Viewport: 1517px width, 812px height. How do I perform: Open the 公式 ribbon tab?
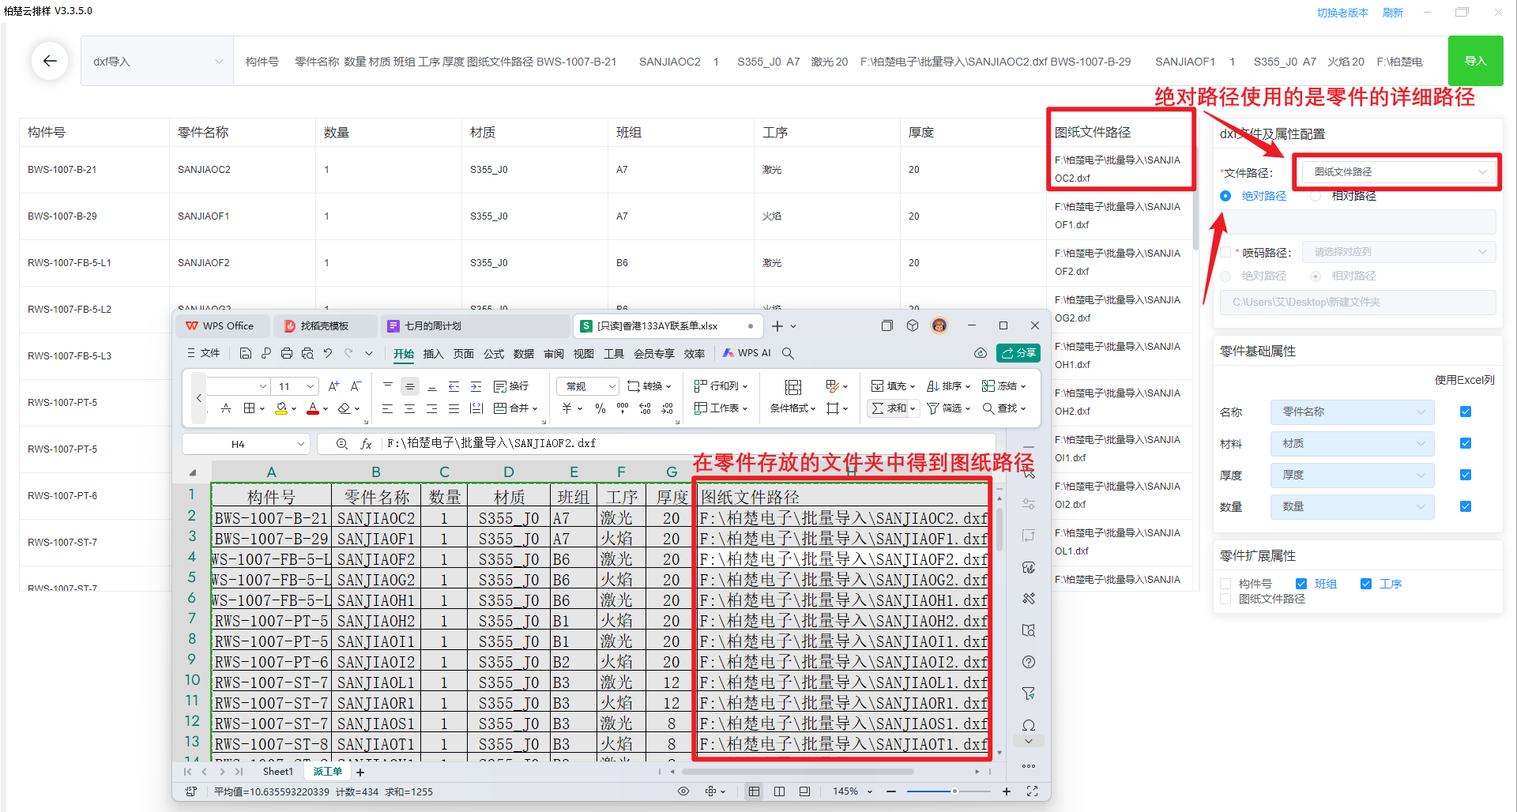494,354
